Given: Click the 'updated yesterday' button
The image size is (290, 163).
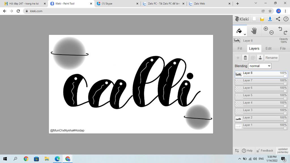Looking at the screenshot, I should [283, 151].
